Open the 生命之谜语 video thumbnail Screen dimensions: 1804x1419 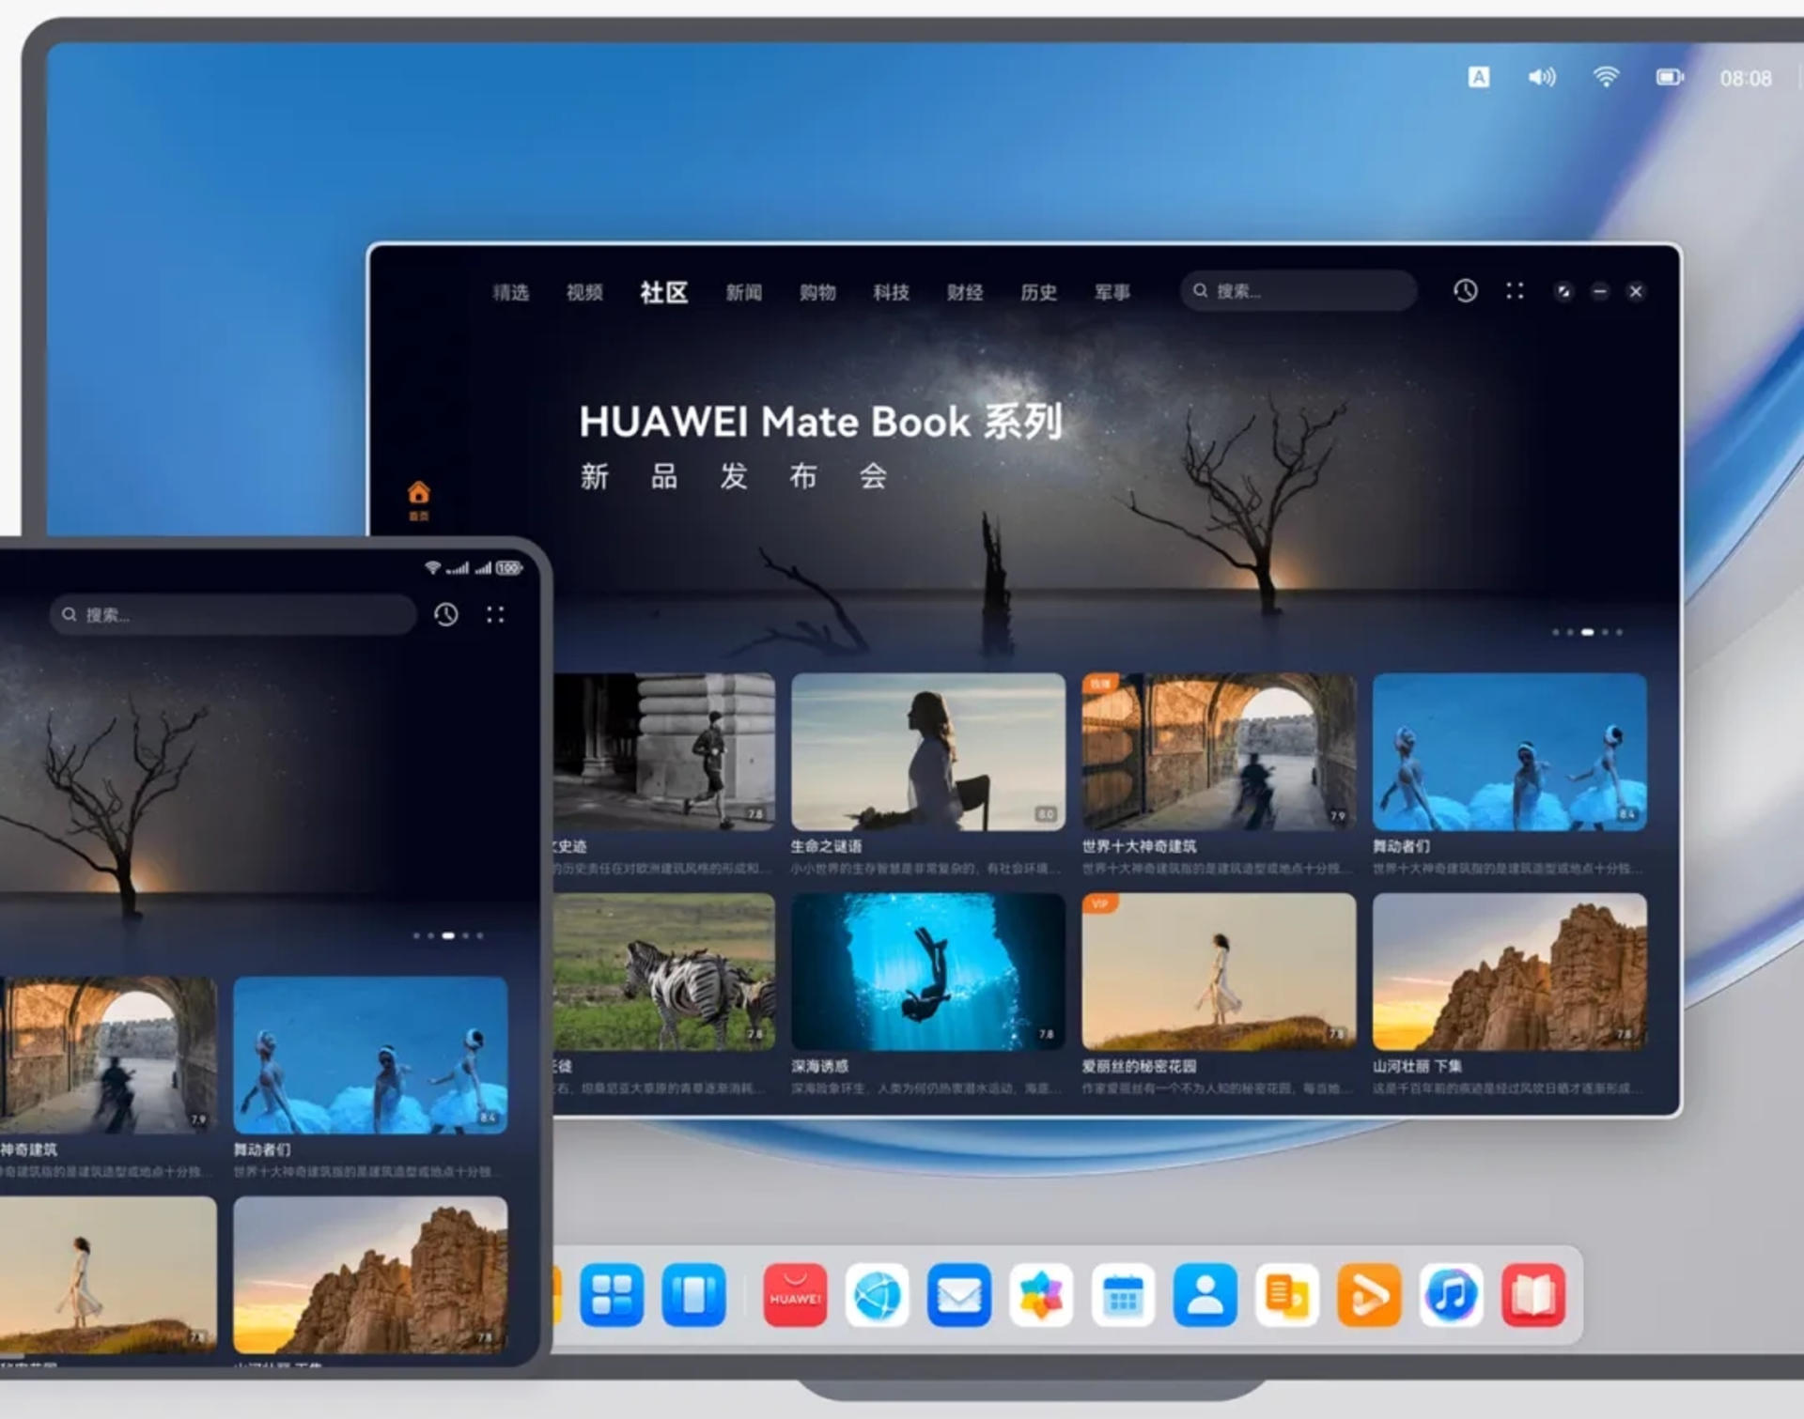pyautogui.click(x=927, y=751)
